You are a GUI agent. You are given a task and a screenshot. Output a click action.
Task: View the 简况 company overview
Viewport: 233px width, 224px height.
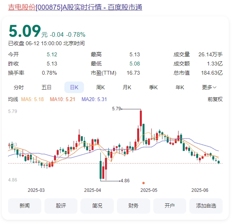[97, 206]
